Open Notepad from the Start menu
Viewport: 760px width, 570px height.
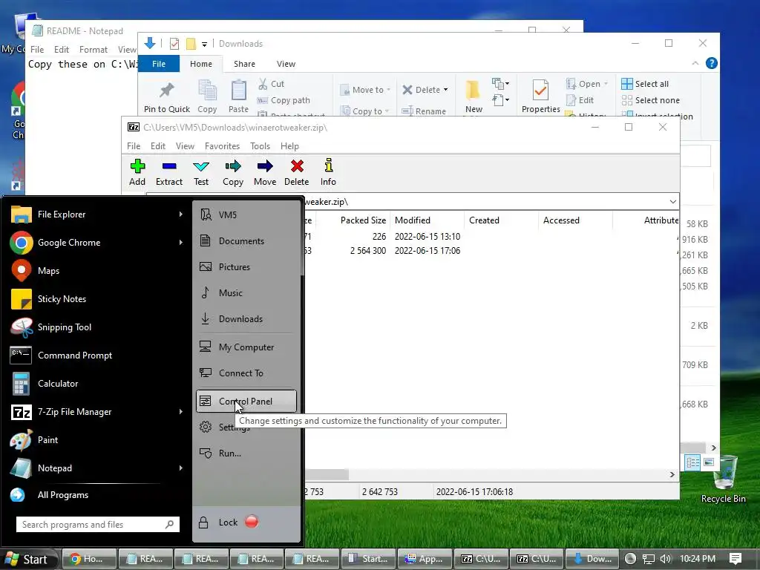coord(97,468)
